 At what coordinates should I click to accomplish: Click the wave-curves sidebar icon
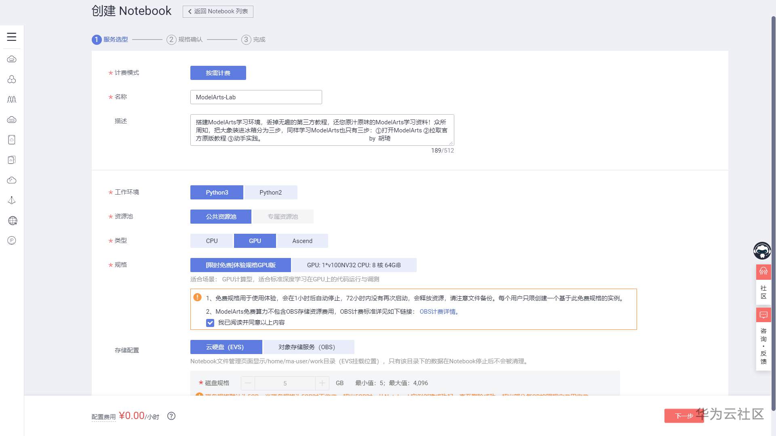point(12,99)
